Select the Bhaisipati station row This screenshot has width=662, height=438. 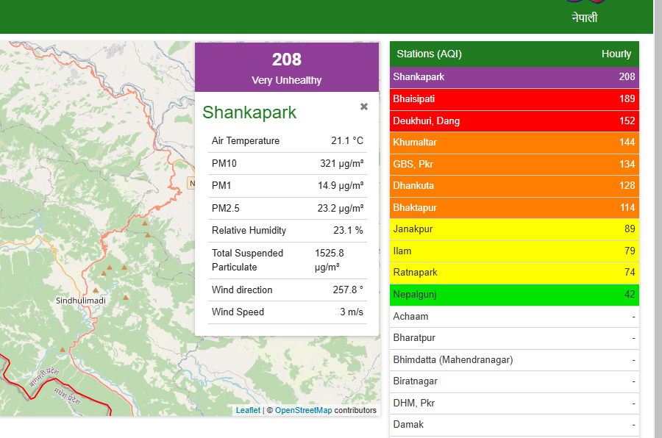513,99
